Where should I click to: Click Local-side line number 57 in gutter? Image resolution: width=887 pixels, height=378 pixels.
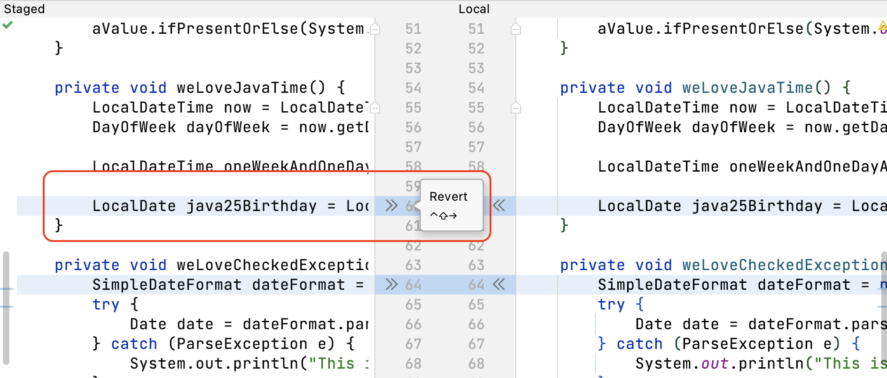[476, 147]
